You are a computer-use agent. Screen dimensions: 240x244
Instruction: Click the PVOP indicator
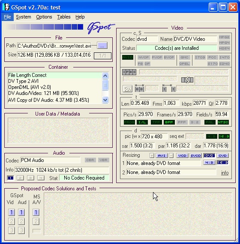pos(157,58)
